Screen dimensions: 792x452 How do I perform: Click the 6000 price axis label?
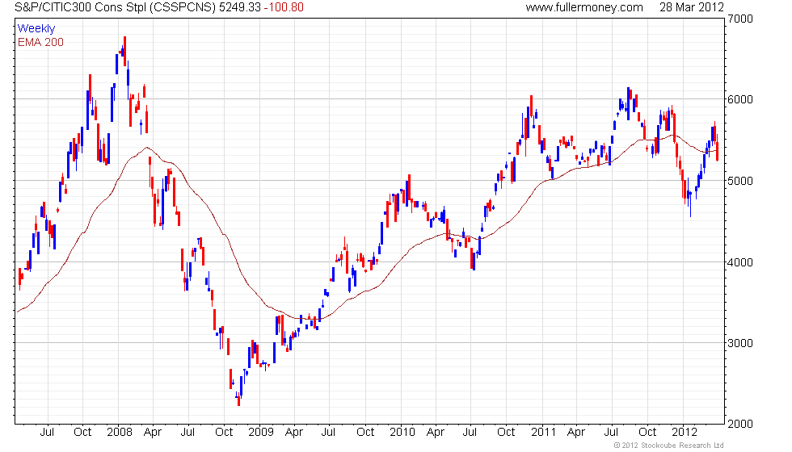740,99
